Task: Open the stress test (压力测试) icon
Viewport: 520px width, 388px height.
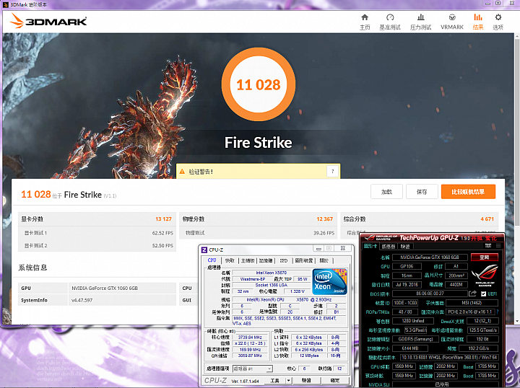Action: click(x=420, y=17)
